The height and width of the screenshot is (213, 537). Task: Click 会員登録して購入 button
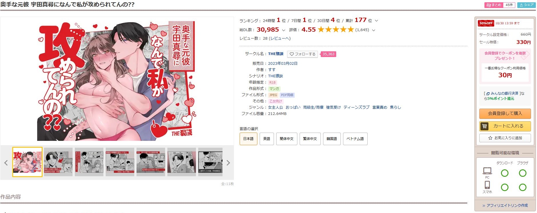[505, 113]
